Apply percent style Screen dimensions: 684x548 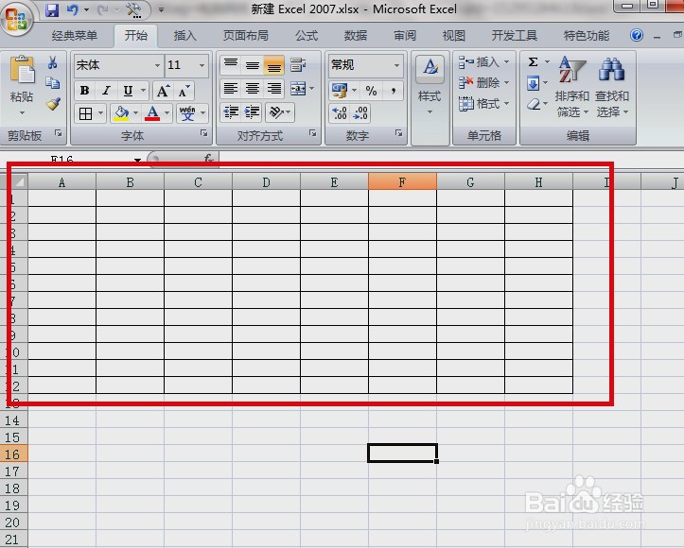pyautogui.click(x=371, y=91)
